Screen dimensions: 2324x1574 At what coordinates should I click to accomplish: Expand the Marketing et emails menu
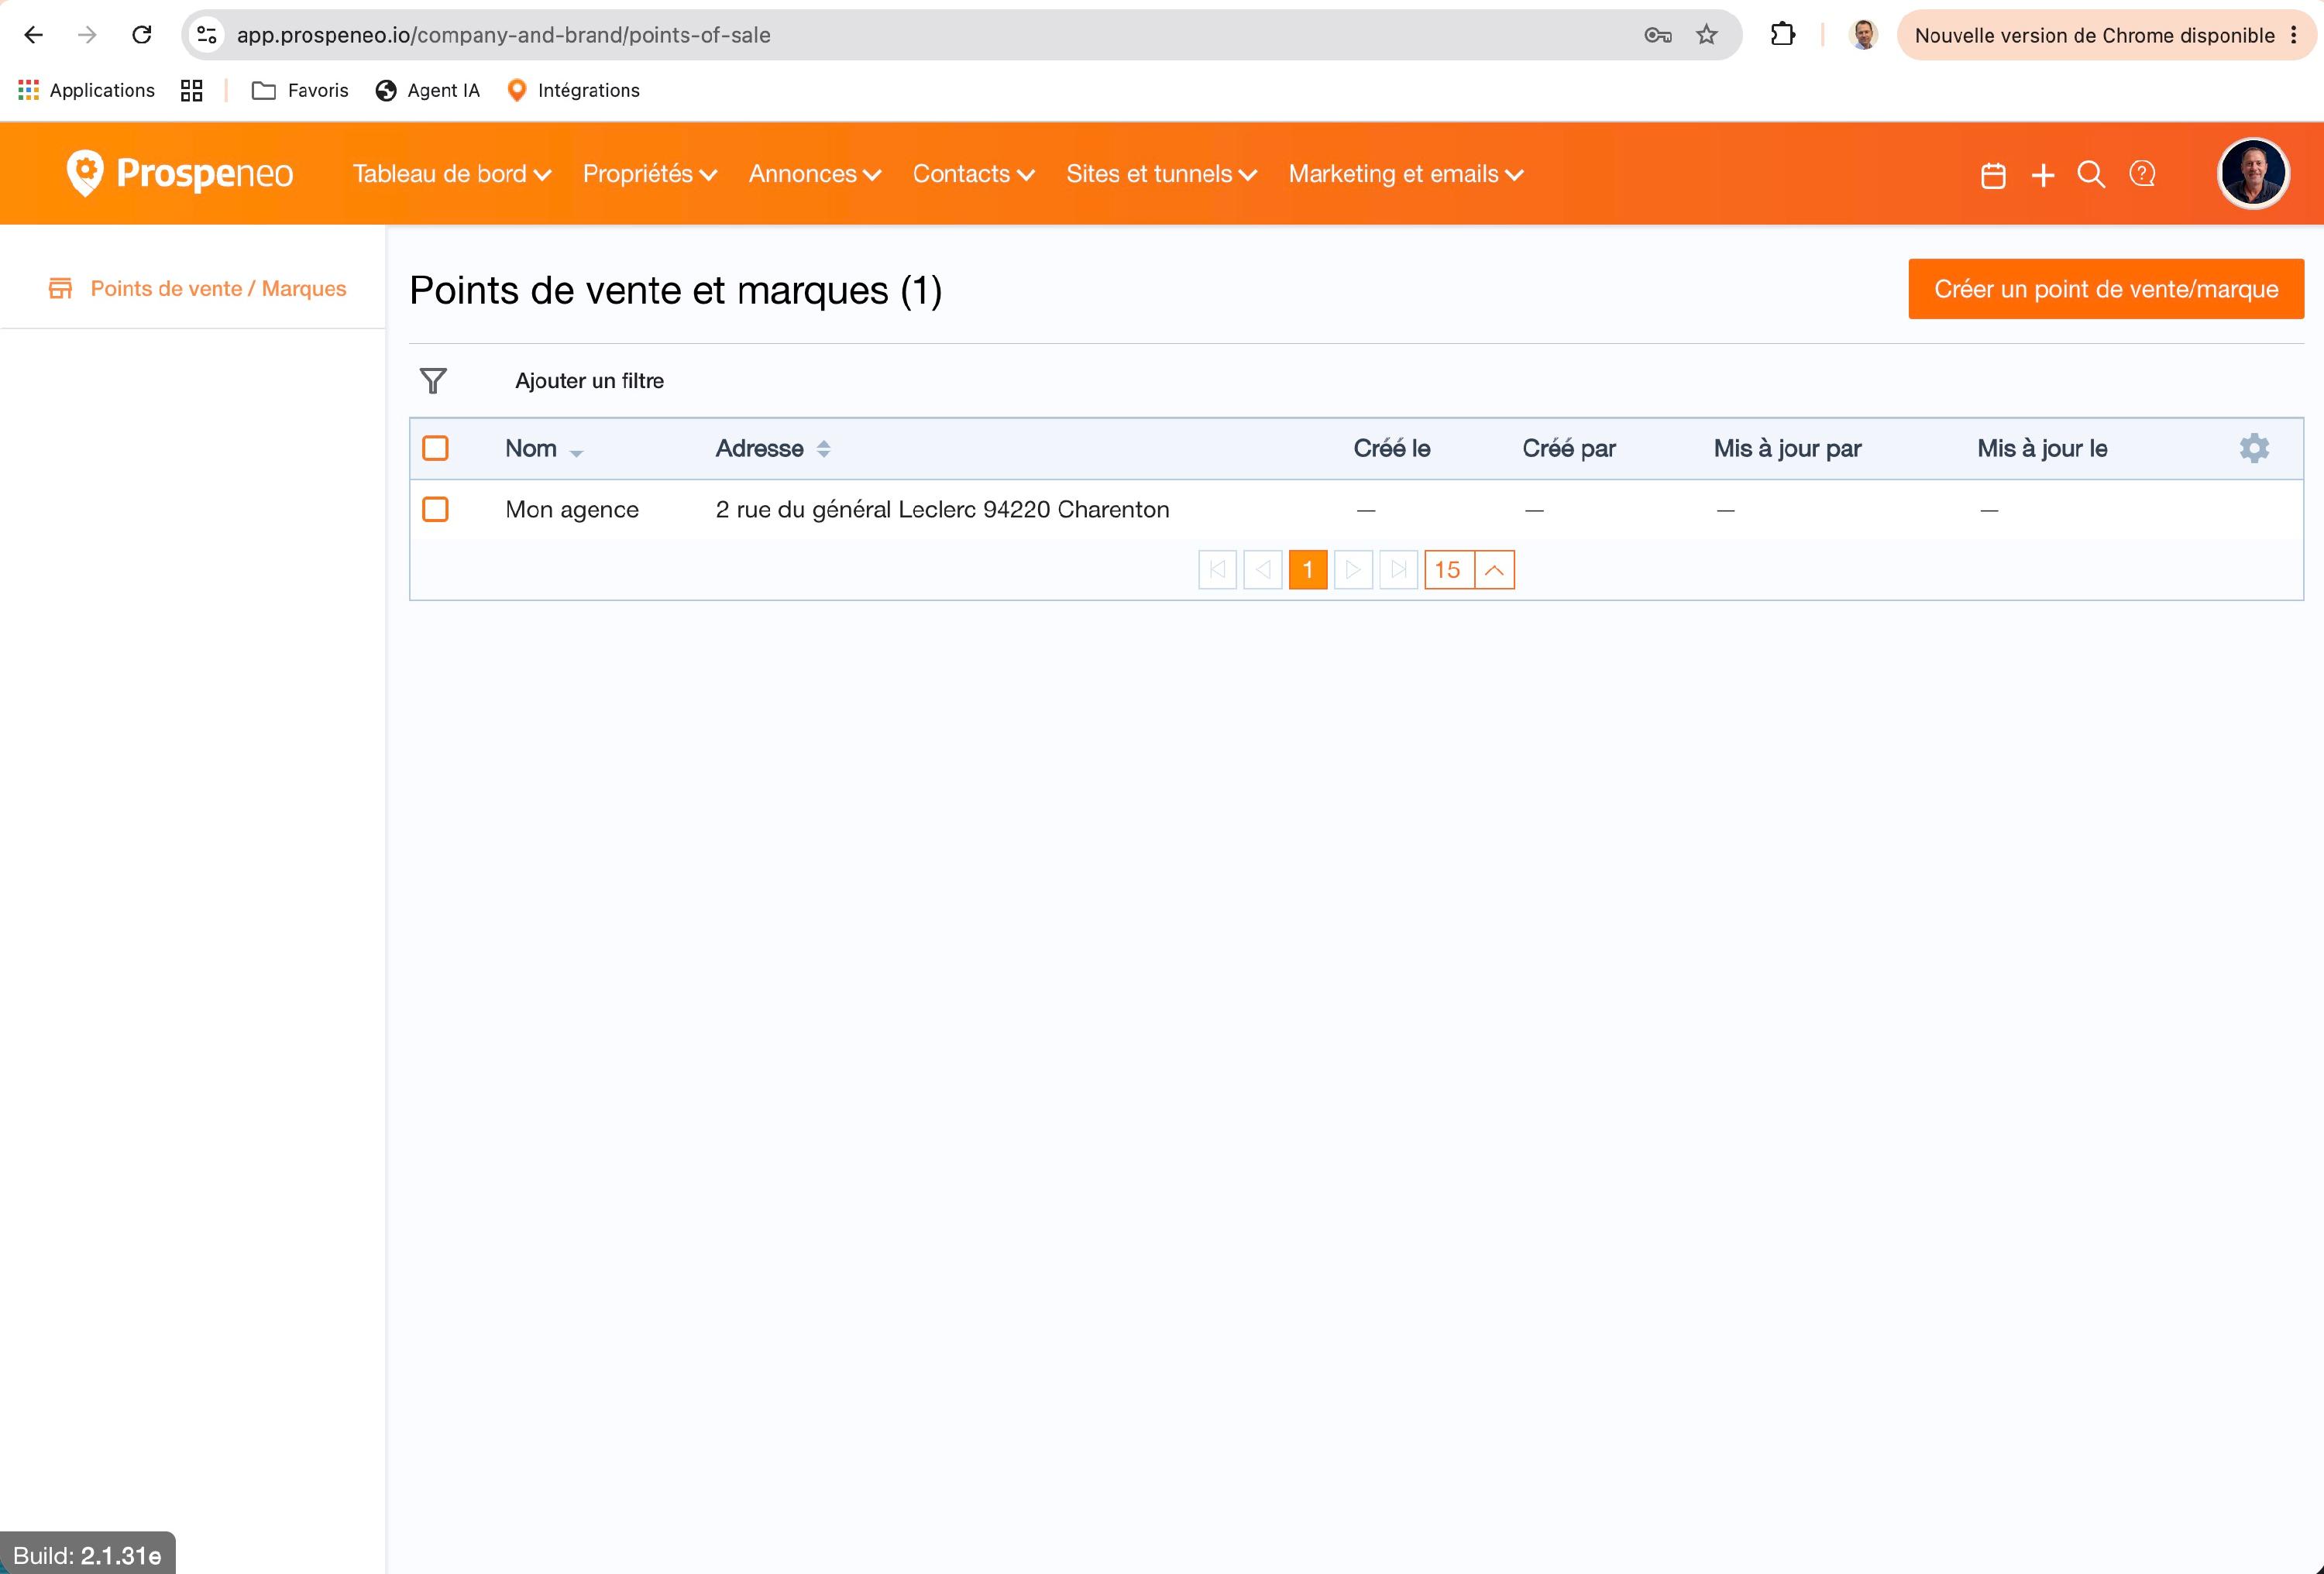coord(1406,174)
